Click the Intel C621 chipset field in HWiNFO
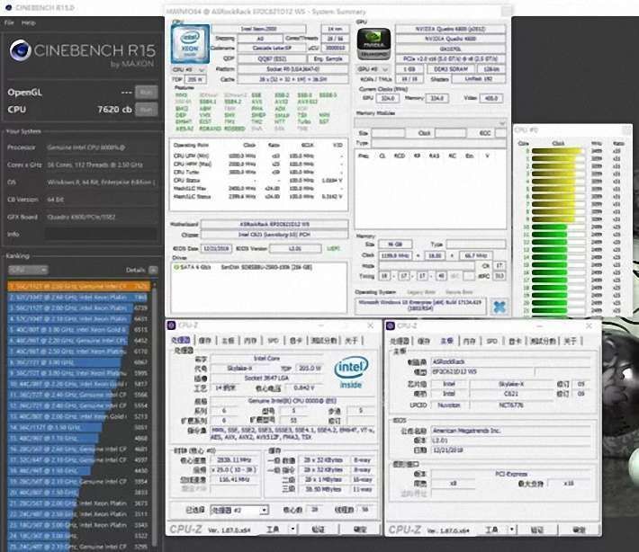This screenshot has height=552, width=639. tap(274, 235)
